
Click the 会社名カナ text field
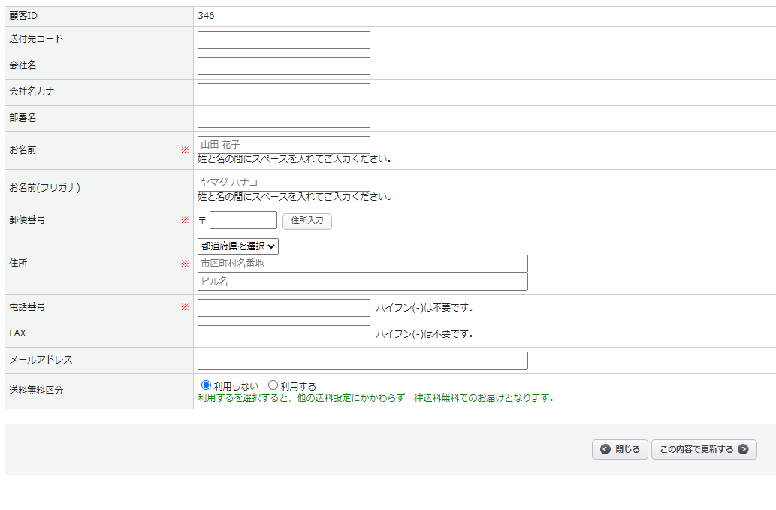pyautogui.click(x=284, y=92)
